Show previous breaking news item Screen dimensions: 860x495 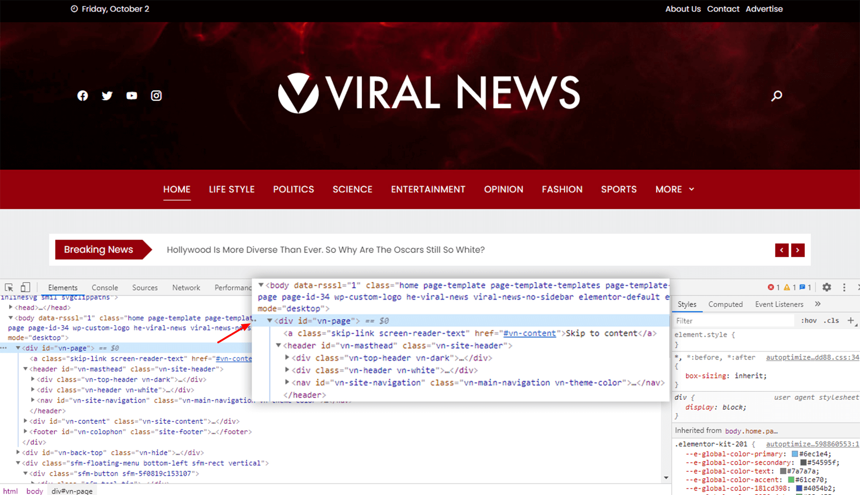782,250
